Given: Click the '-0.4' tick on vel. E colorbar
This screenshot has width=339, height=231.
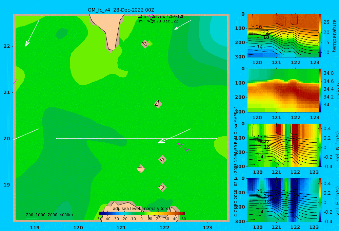Looking at the screenshot, I should tap(328, 221).
